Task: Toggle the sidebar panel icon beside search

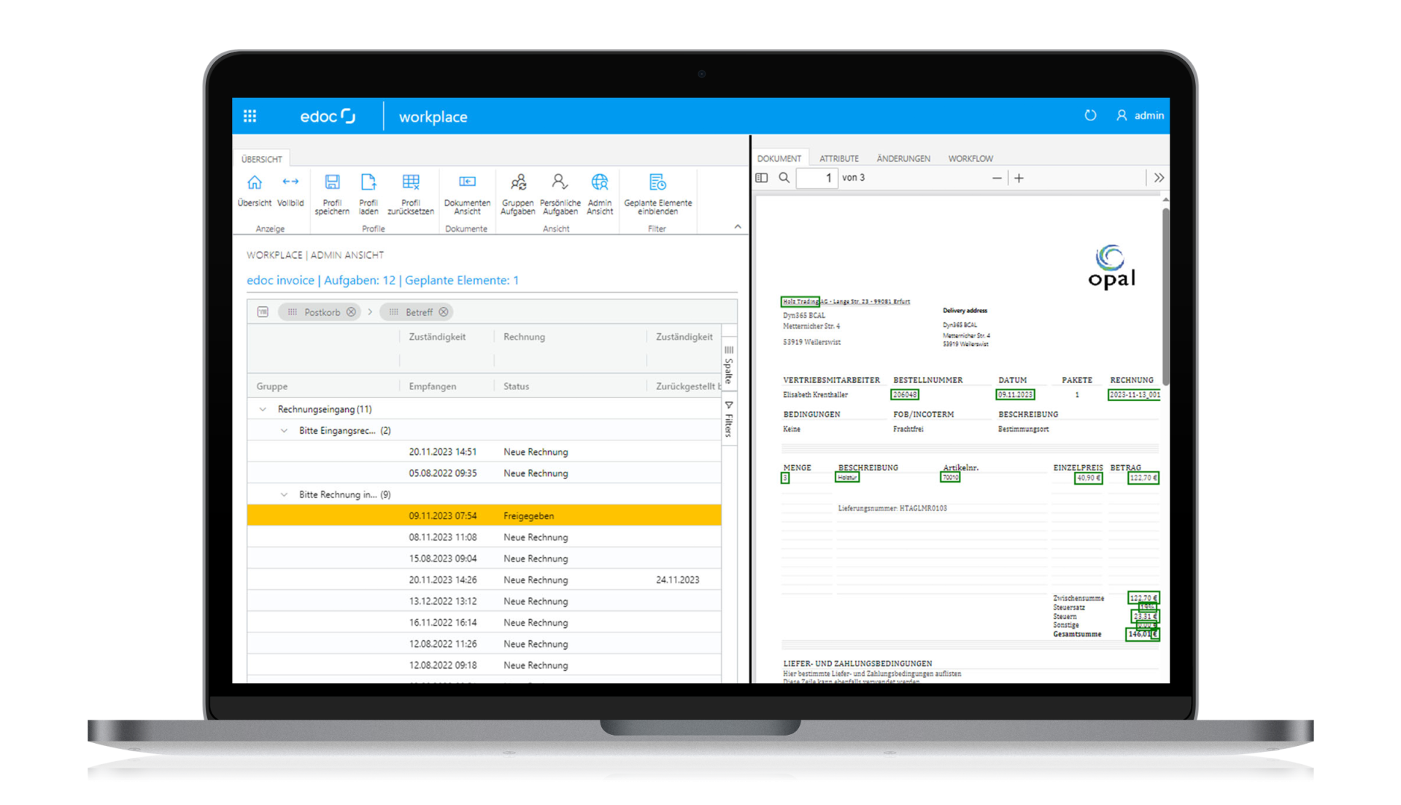Action: [x=761, y=177]
